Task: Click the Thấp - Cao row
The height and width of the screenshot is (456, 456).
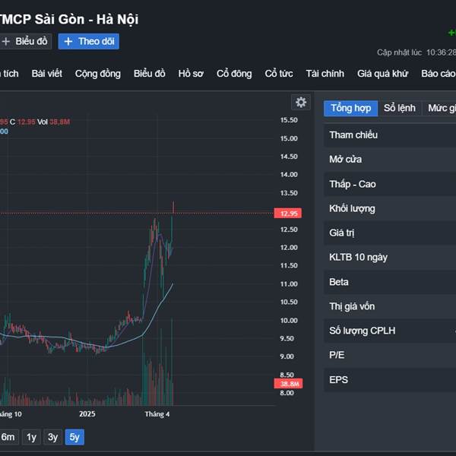Action: point(390,184)
